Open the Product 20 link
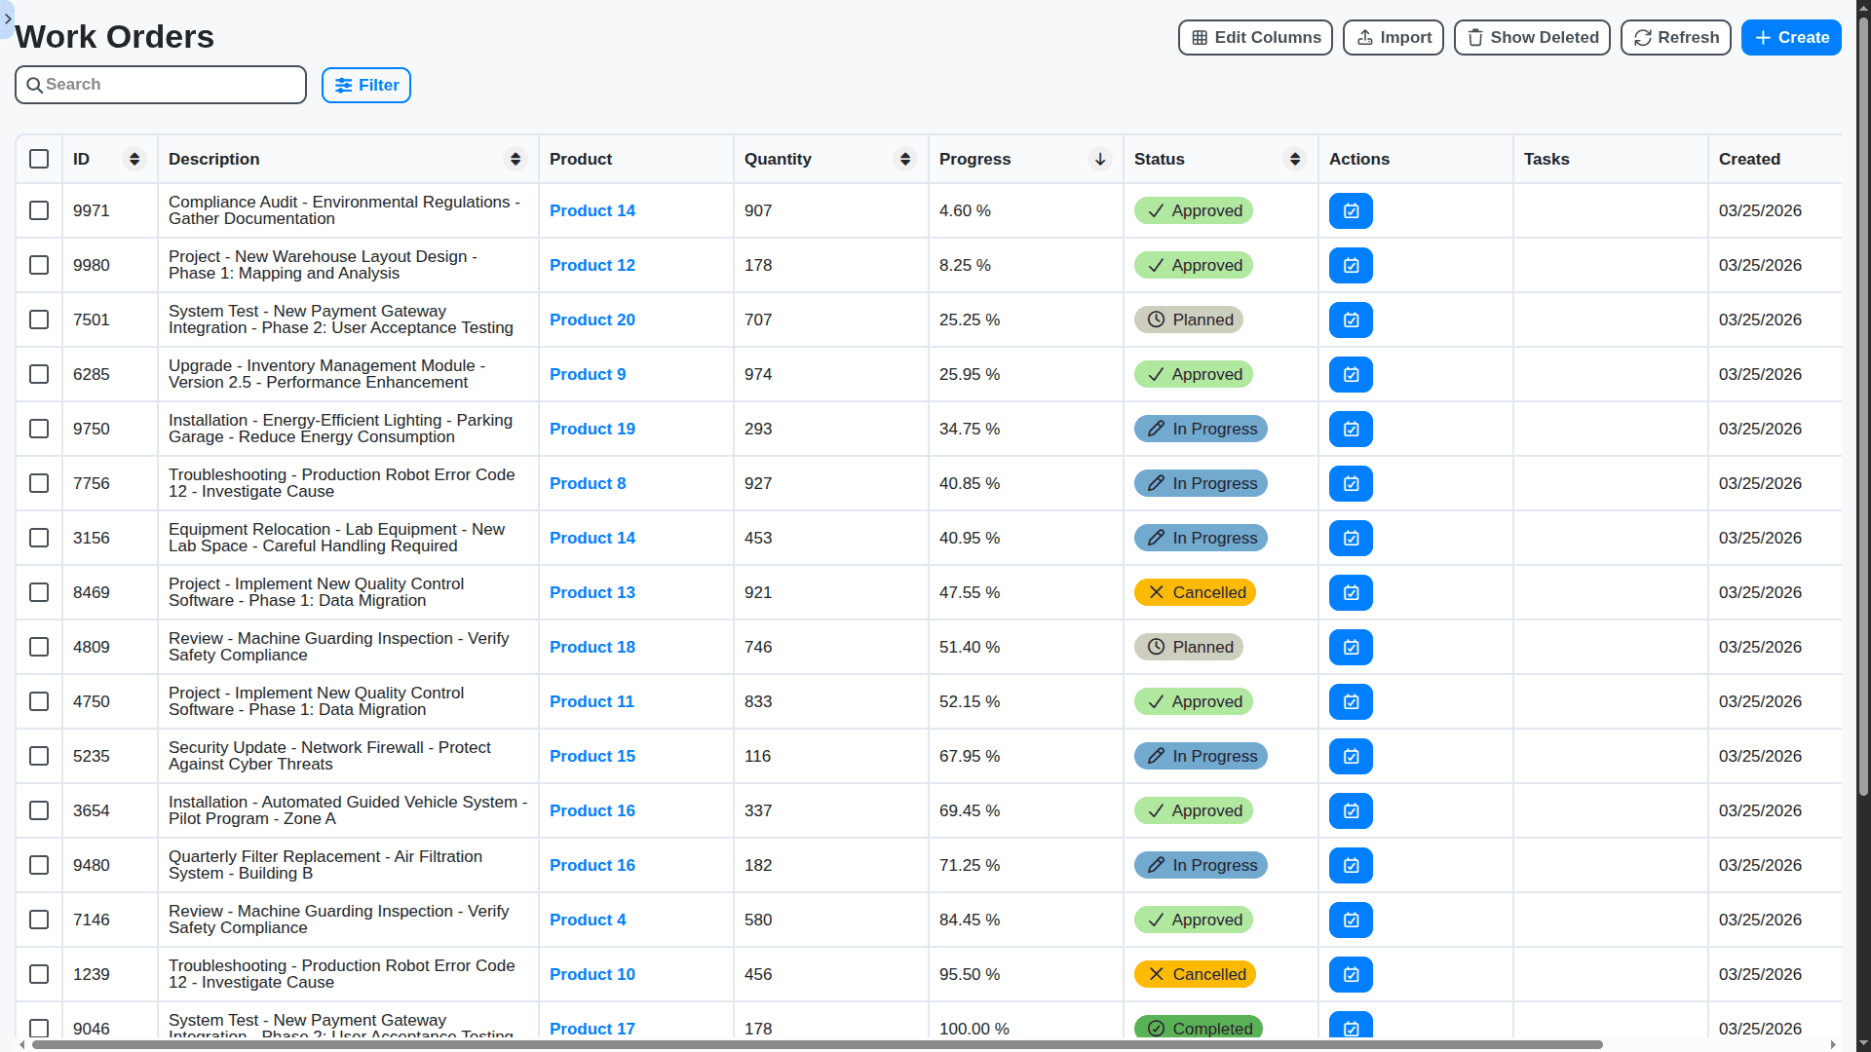Image resolution: width=1871 pixels, height=1052 pixels. coord(592,319)
